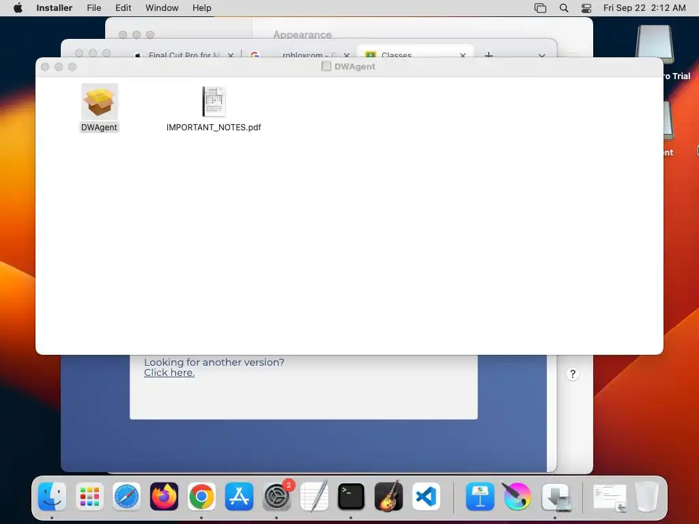699x524 pixels.
Task: Open the colorful paintbrush app in the Dock
Action: point(517,497)
